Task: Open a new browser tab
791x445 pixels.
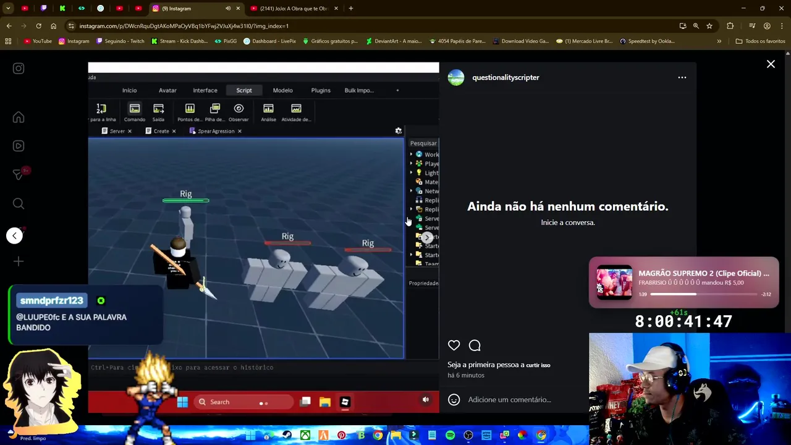Action: (x=350, y=9)
